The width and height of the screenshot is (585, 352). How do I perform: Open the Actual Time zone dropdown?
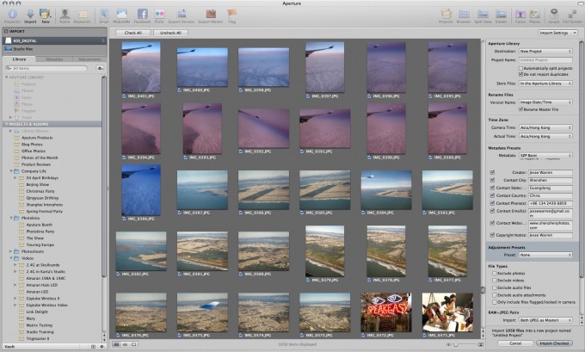point(545,136)
